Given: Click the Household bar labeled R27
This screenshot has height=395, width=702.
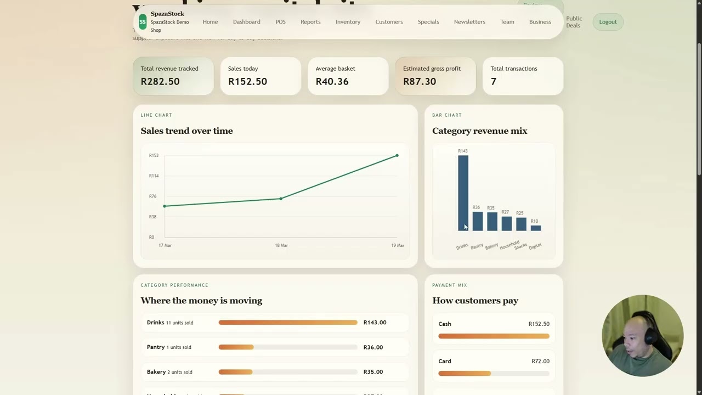Looking at the screenshot, I should click(507, 224).
